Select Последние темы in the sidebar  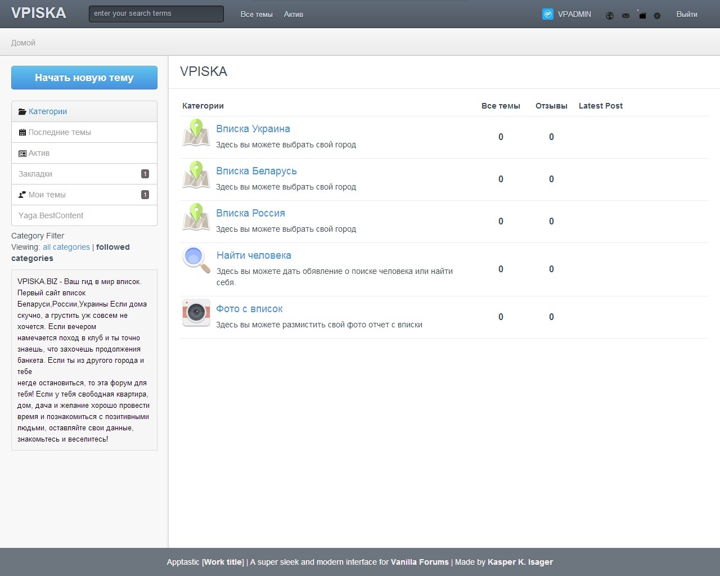[x=84, y=132]
